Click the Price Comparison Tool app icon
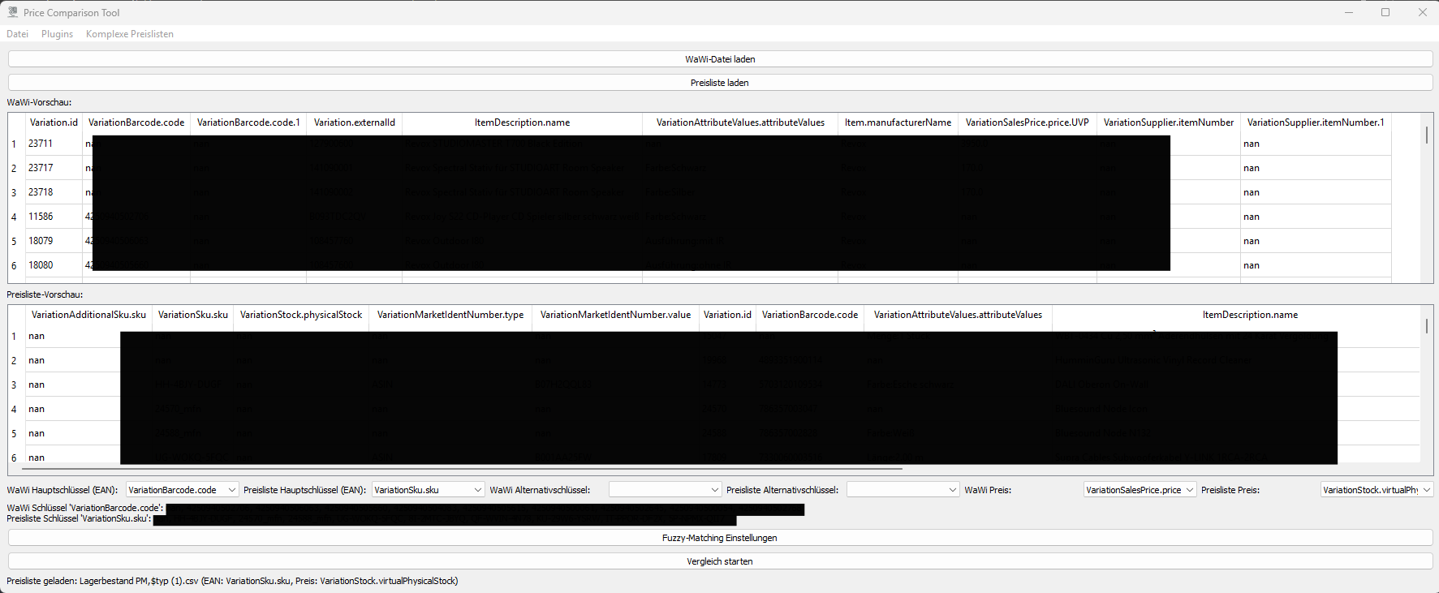 tap(12, 12)
